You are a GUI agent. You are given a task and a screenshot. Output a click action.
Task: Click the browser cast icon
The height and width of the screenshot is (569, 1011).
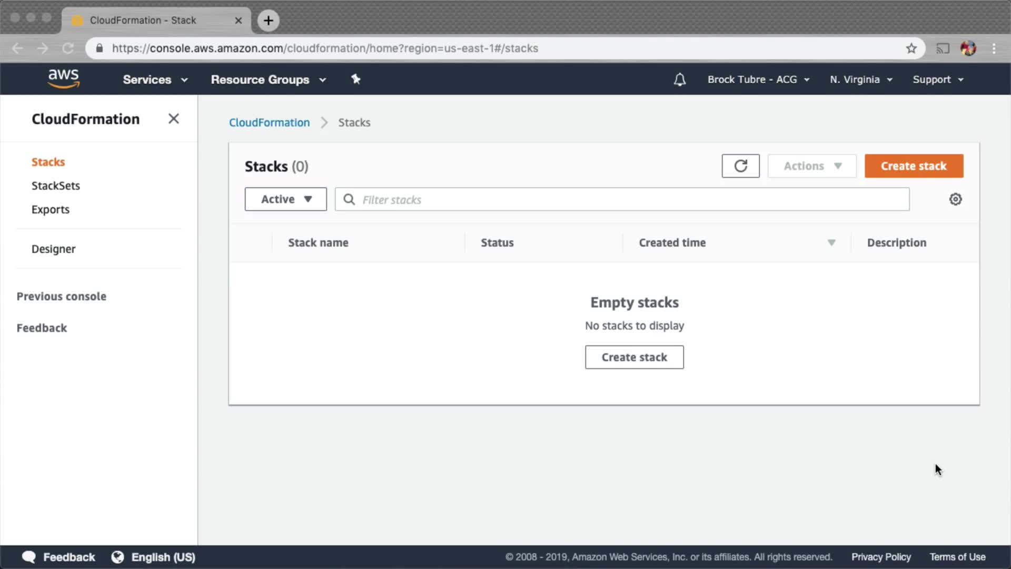coord(943,48)
